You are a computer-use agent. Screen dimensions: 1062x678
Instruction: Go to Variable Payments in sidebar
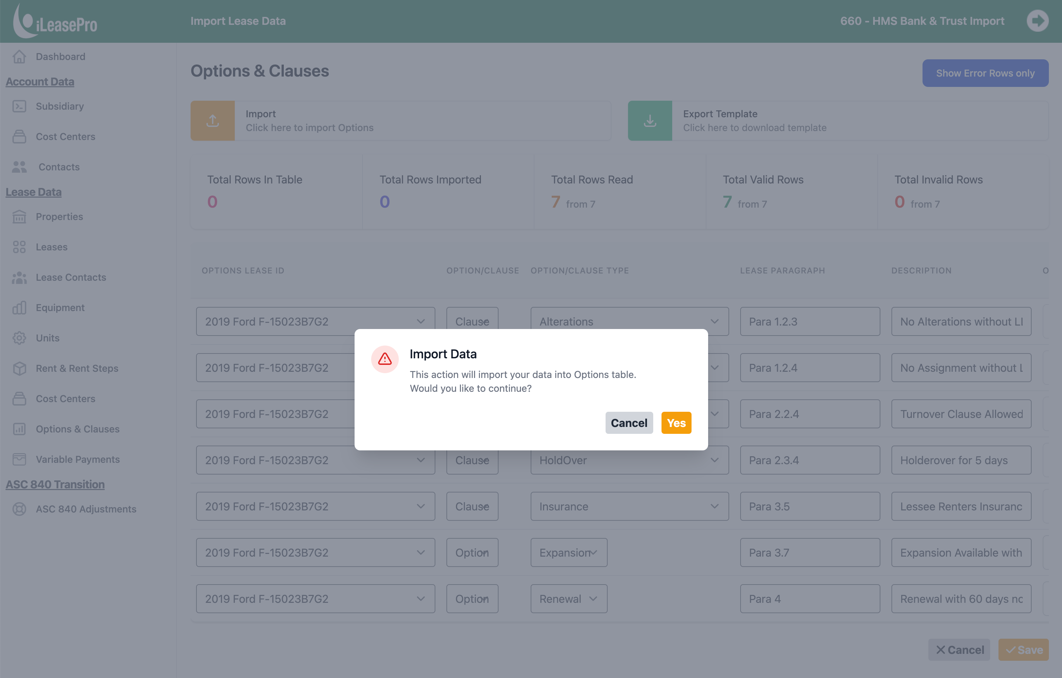[x=78, y=459]
